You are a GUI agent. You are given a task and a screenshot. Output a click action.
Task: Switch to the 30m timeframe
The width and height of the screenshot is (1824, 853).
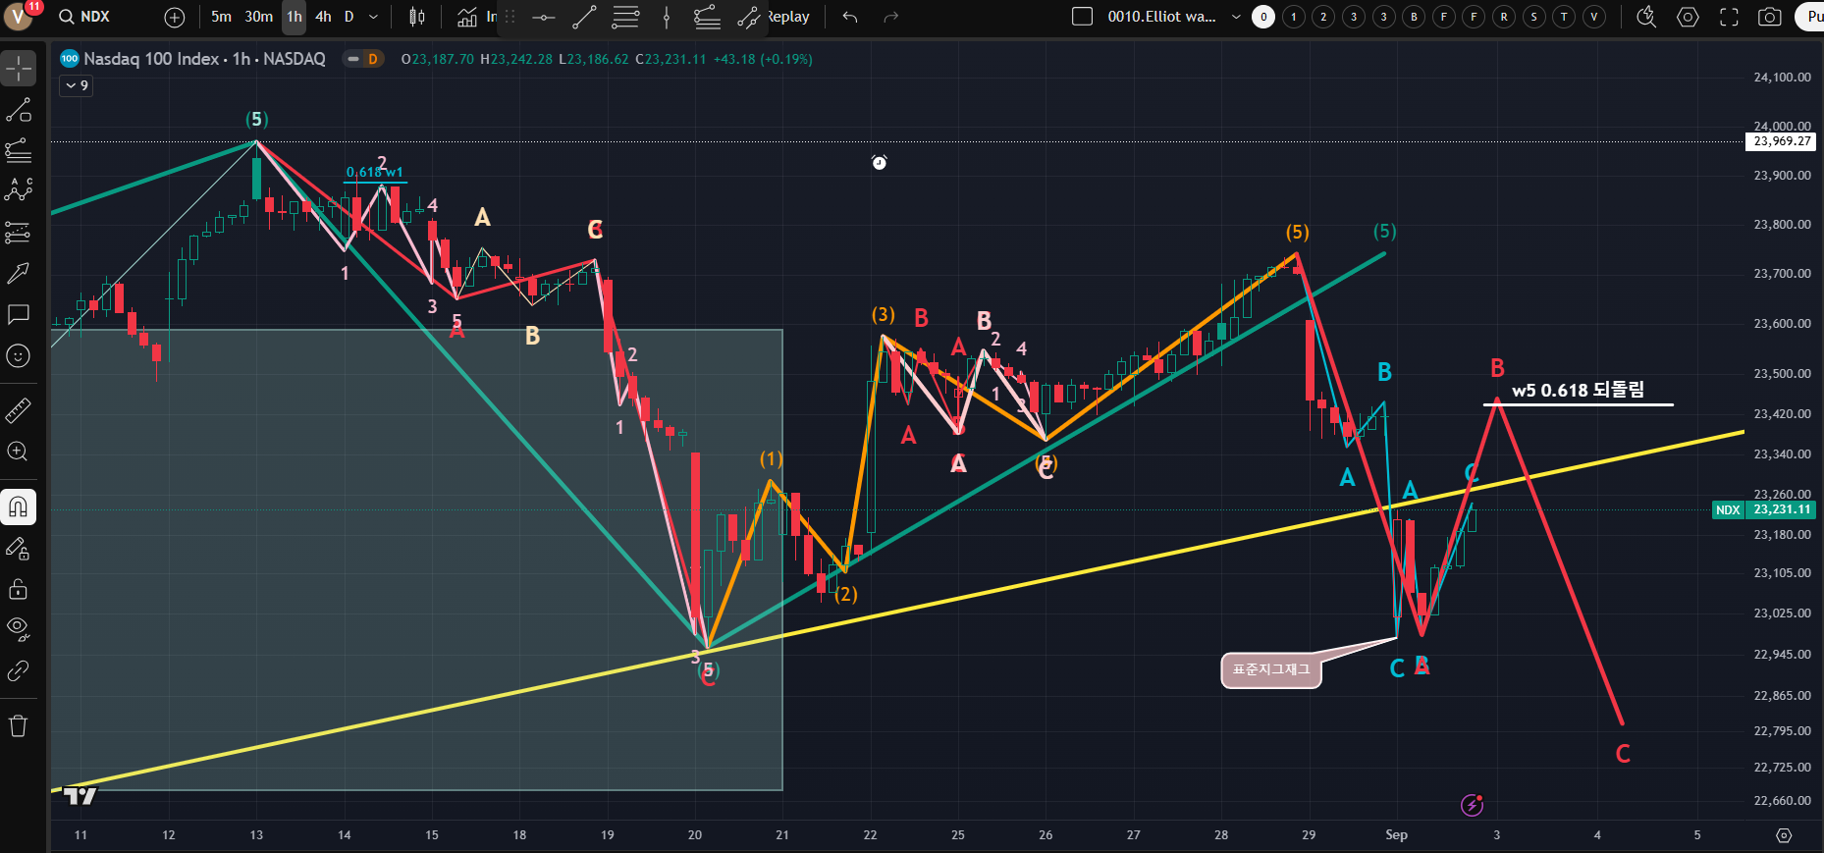click(258, 17)
